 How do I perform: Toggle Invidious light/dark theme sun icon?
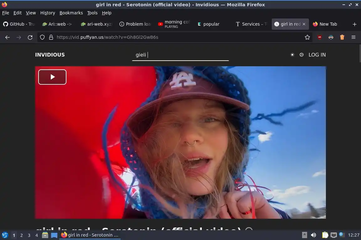(x=292, y=55)
